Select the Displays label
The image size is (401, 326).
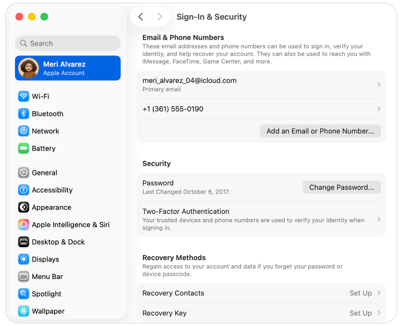pos(46,259)
